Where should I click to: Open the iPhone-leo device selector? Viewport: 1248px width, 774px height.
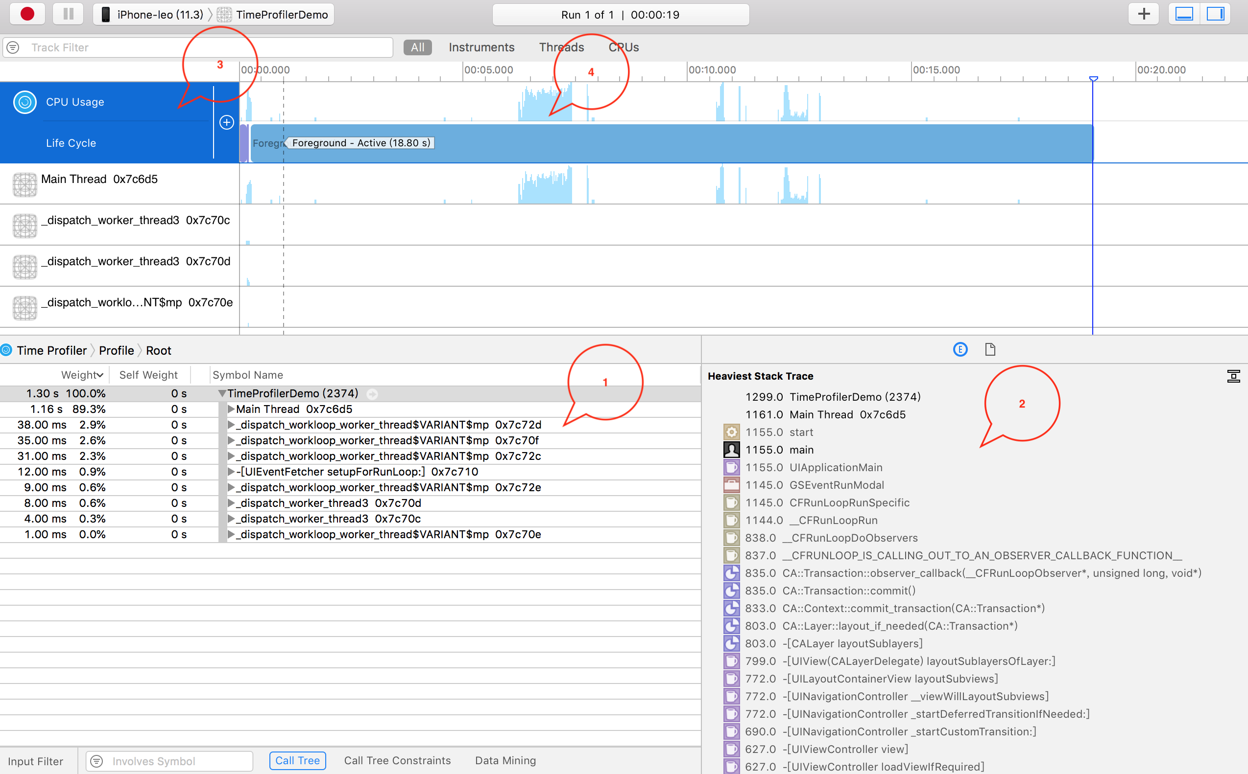point(152,14)
